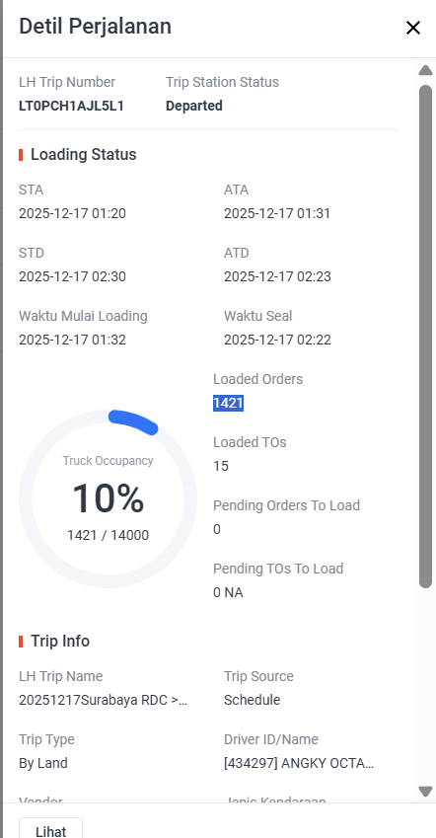Click the vertical scrollbar thumb
The height and width of the screenshot is (838, 436).
coord(425,337)
